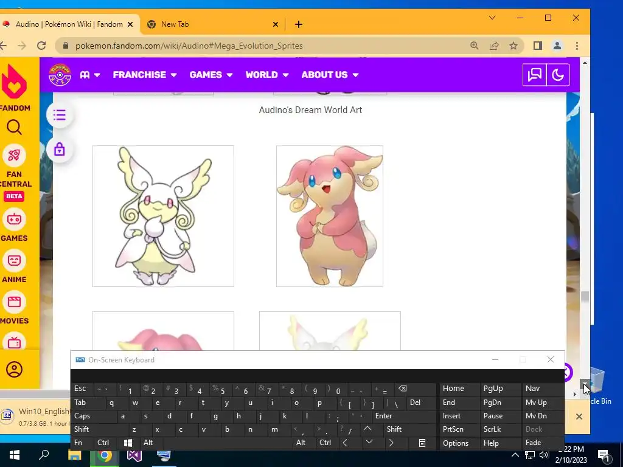Open Games controller icon in sidebar

[x=15, y=219]
